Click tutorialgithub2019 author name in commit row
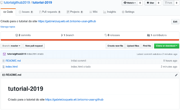Viewport: 180px width, 110px height. 17,54
